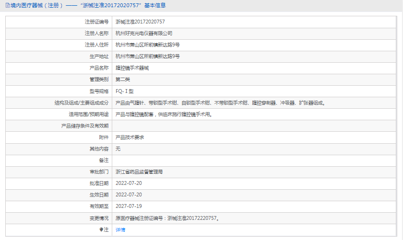Select the address in 注册人住所 row
This screenshot has height=240, width=403.
point(148,45)
